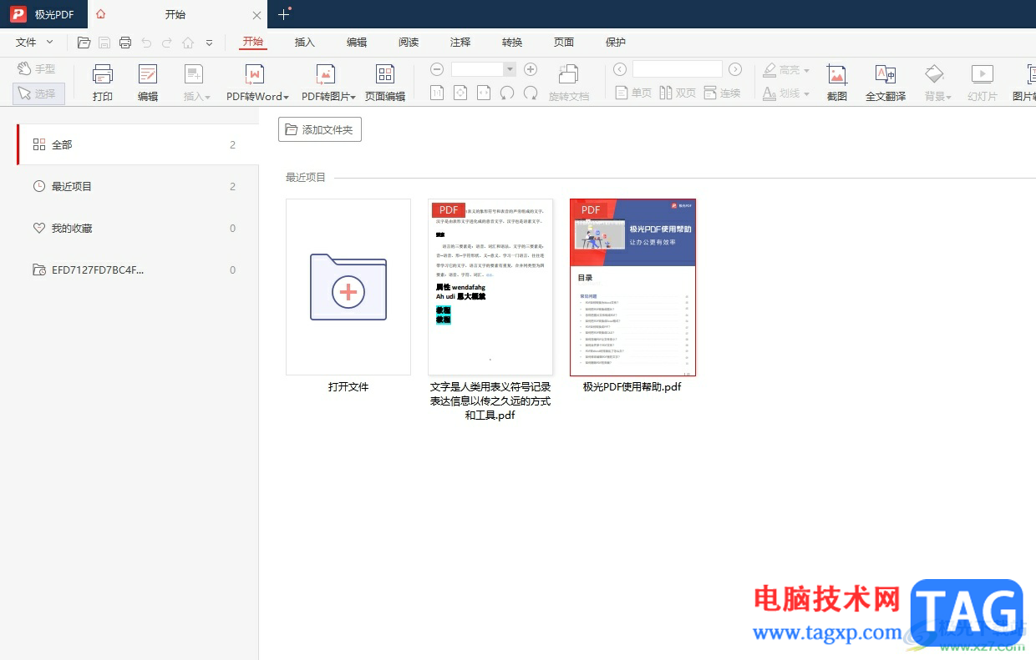Click the 添加文件夹 button
The image size is (1036, 660).
coord(320,129)
